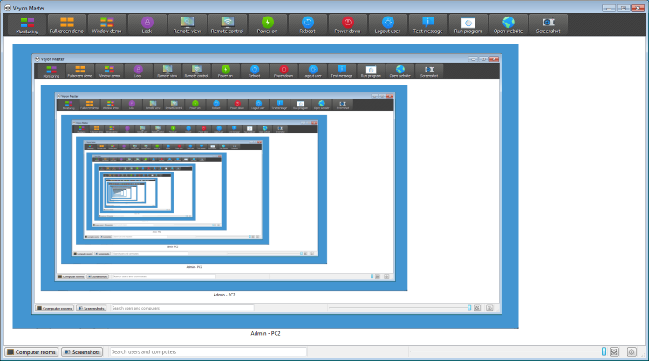Start a Fullscreen demo

tap(66, 24)
